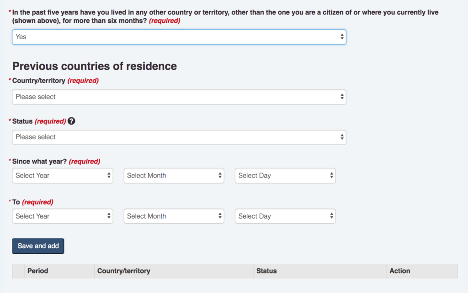Image resolution: width=468 pixels, height=293 pixels.
Task: Click the Since what year label
Action: (39, 162)
